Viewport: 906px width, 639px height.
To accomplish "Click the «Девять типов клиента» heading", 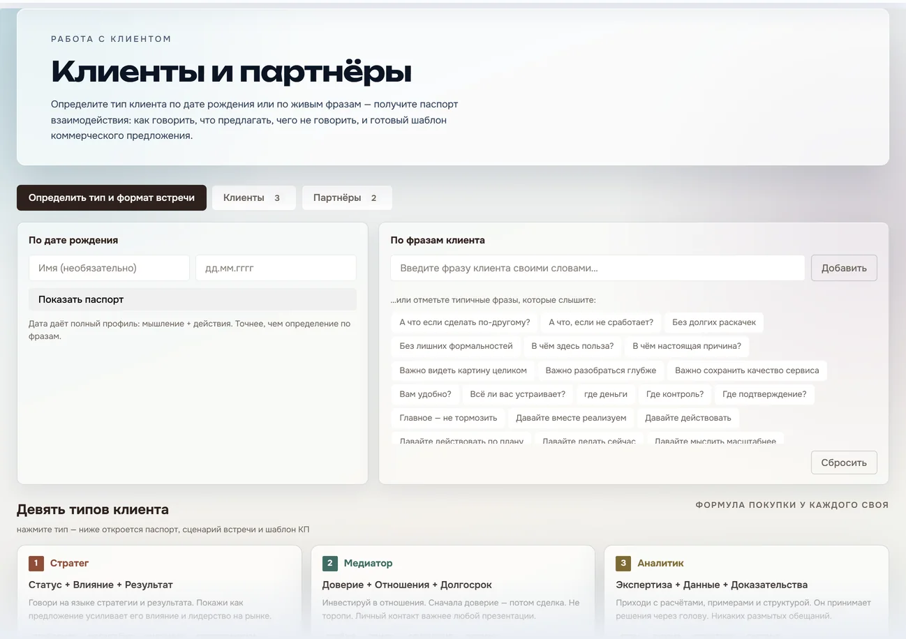I will pyautogui.click(x=93, y=509).
